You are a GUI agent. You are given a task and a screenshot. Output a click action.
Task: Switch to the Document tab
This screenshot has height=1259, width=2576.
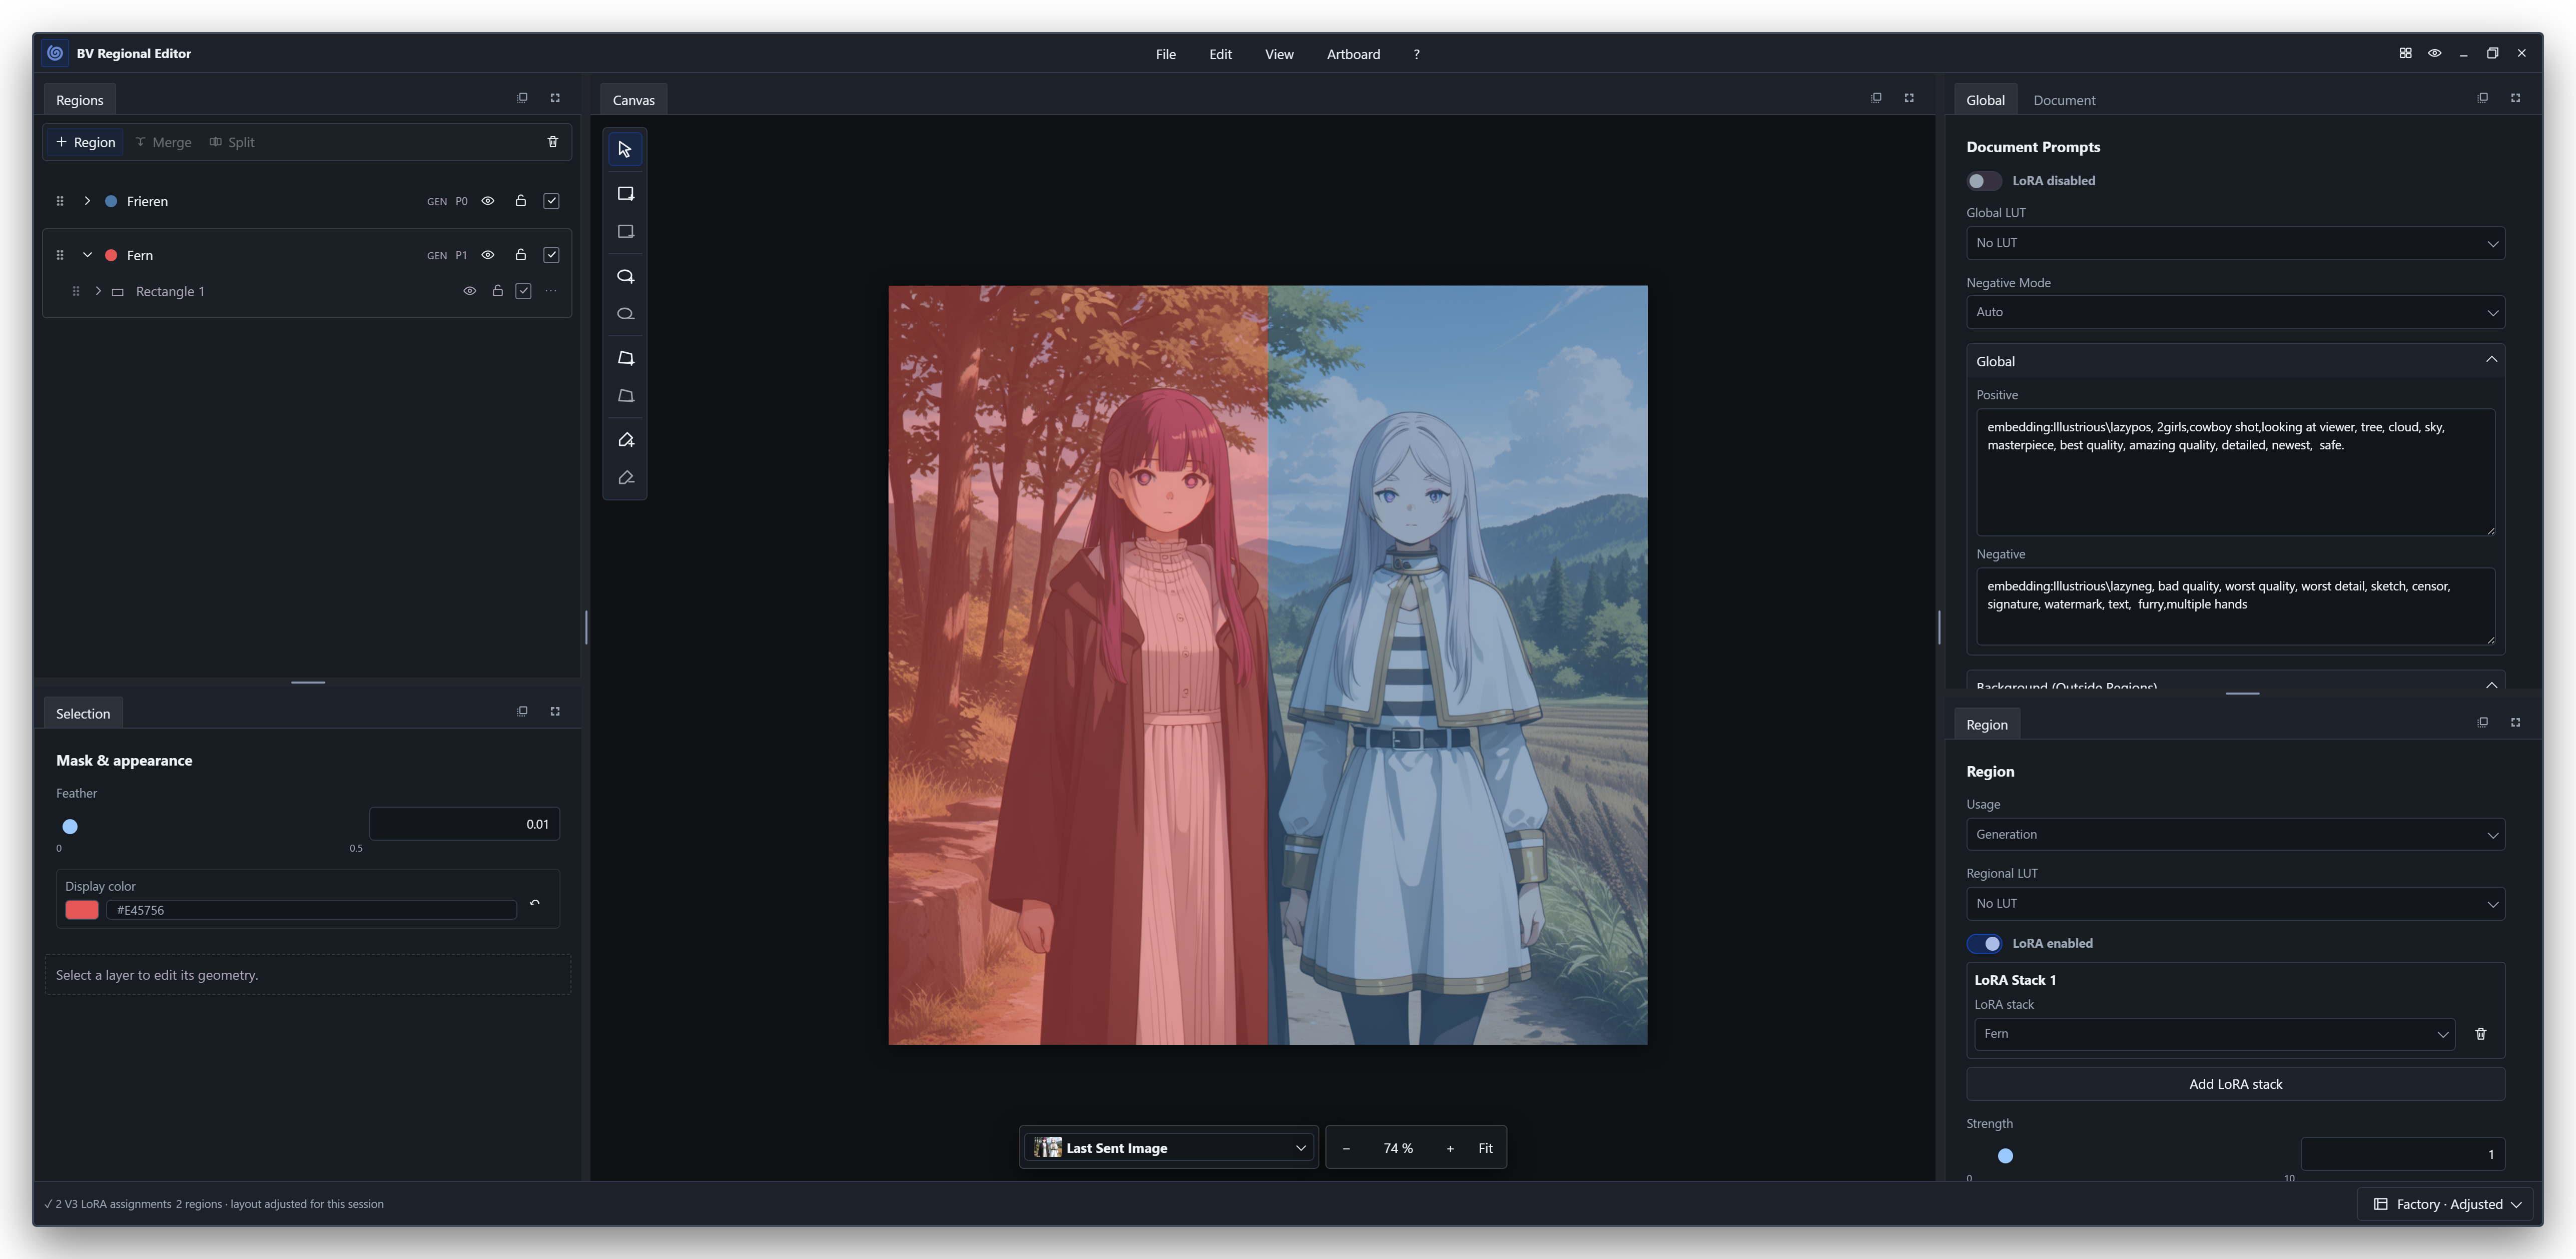pos(2064,100)
